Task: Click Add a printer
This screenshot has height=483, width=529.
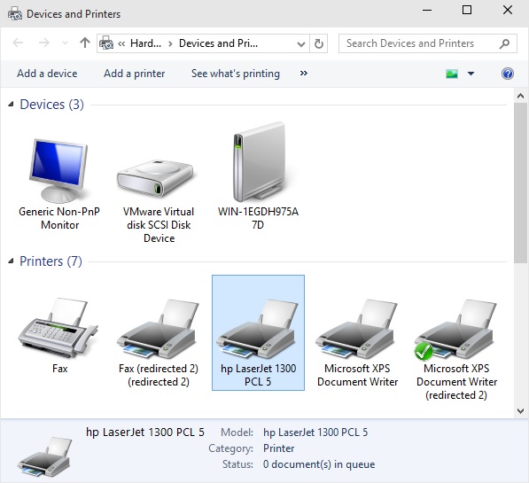Action: tap(135, 74)
